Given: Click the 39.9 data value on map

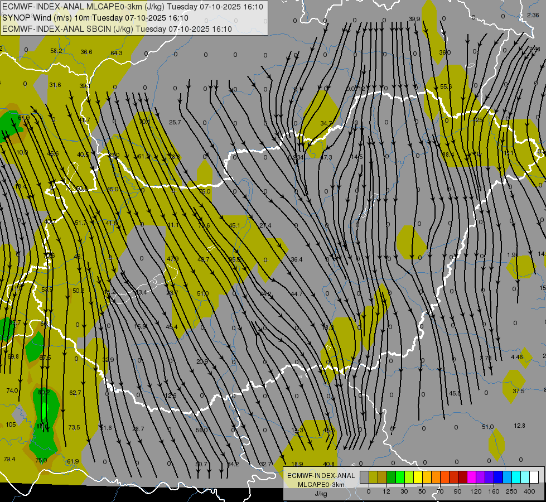Looking at the screenshot, I should (414, 19).
